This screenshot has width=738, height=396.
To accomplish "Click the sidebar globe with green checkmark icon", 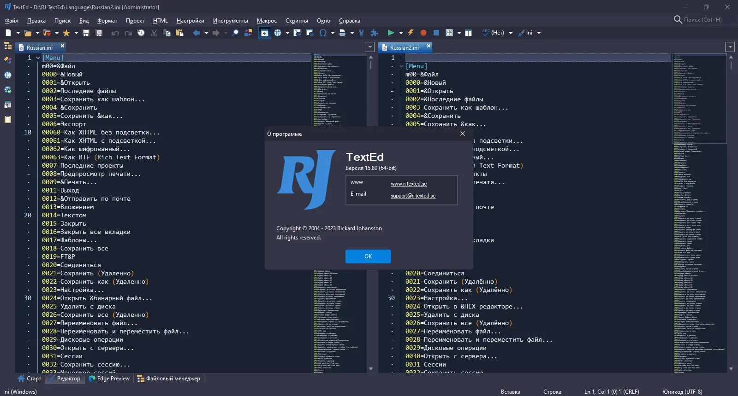I will click(x=8, y=90).
